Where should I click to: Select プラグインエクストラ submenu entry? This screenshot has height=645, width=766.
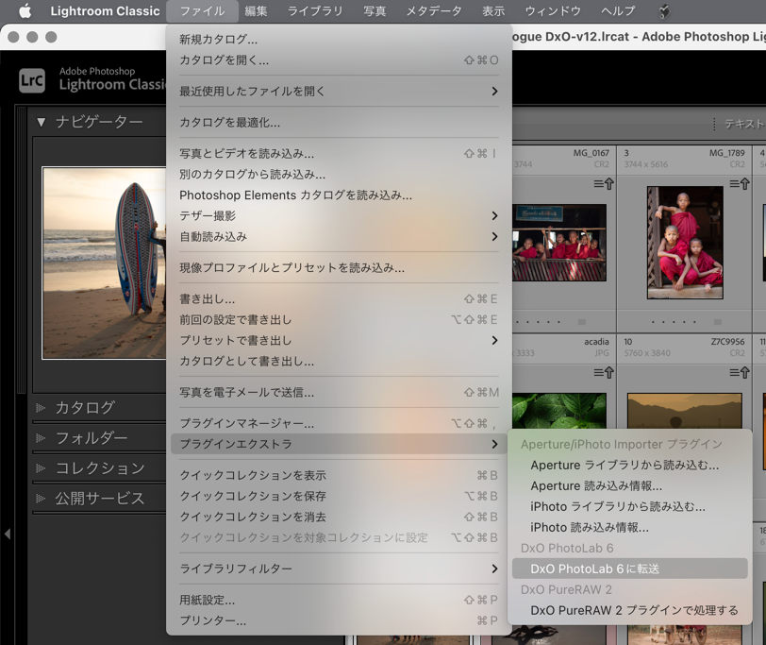(x=339, y=444)
